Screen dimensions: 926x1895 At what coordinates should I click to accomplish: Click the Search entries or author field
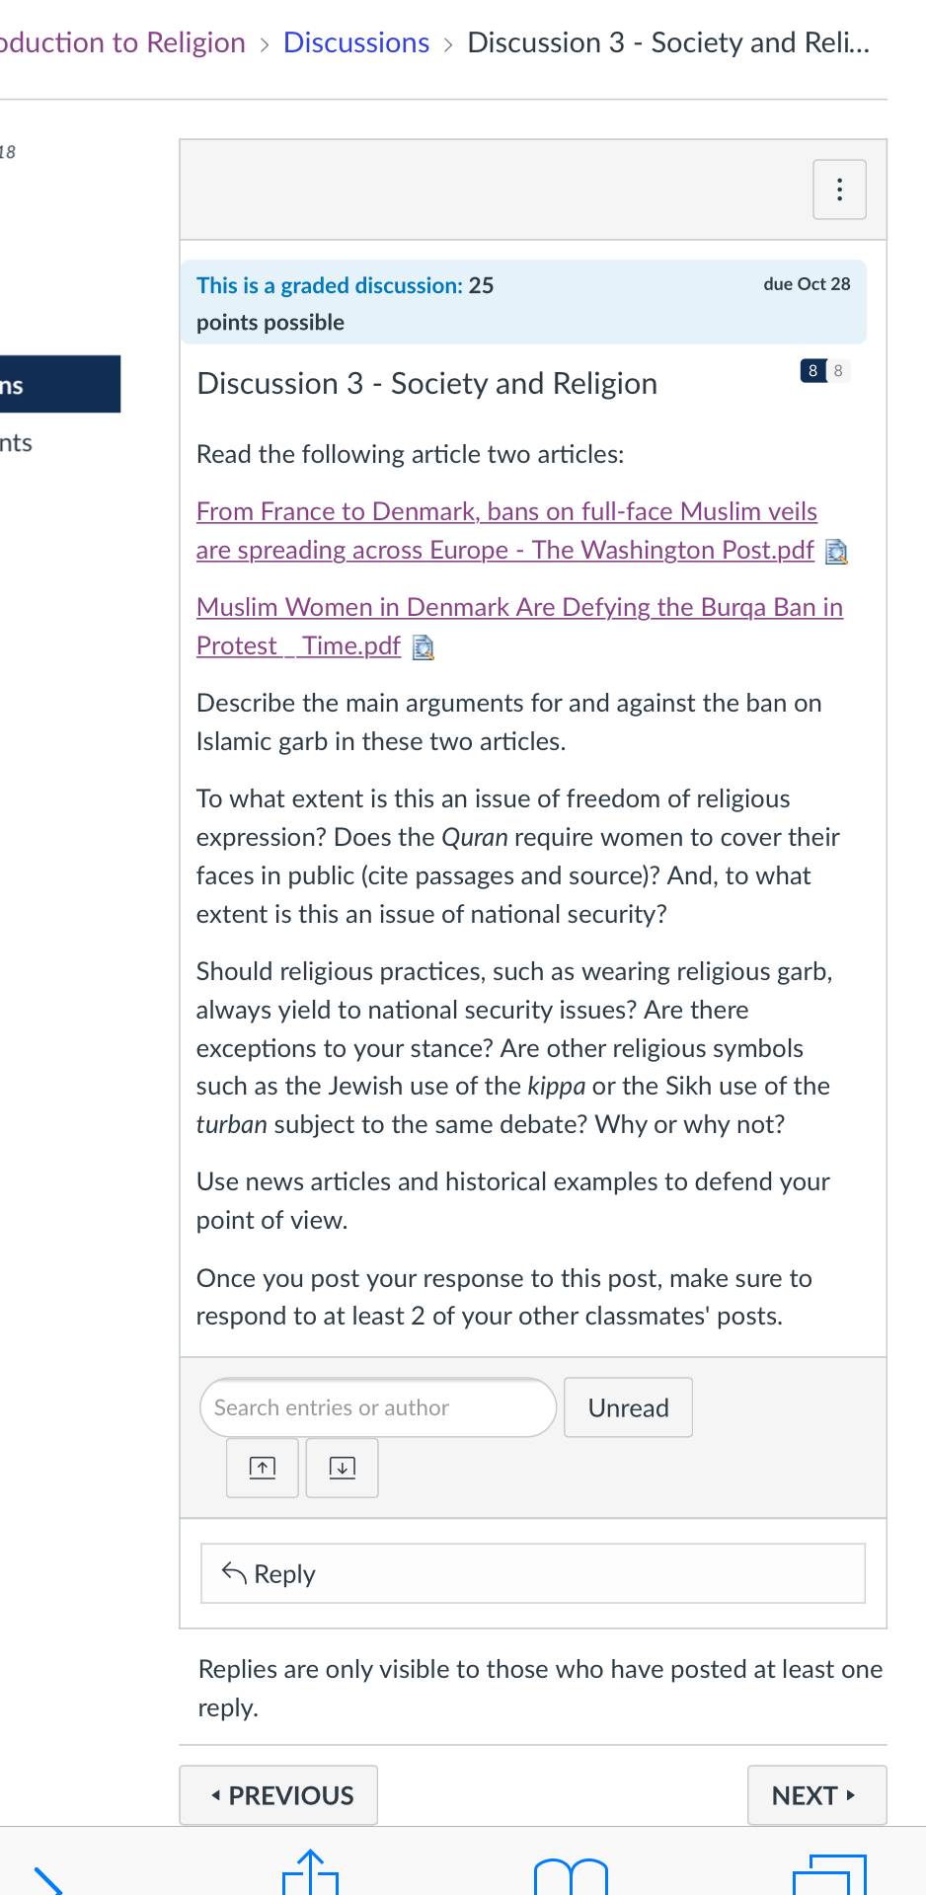coord(378,1407)
